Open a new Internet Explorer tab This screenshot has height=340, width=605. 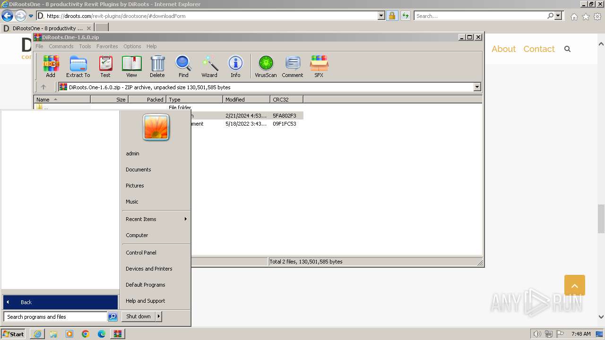click(x=102, y=28)
